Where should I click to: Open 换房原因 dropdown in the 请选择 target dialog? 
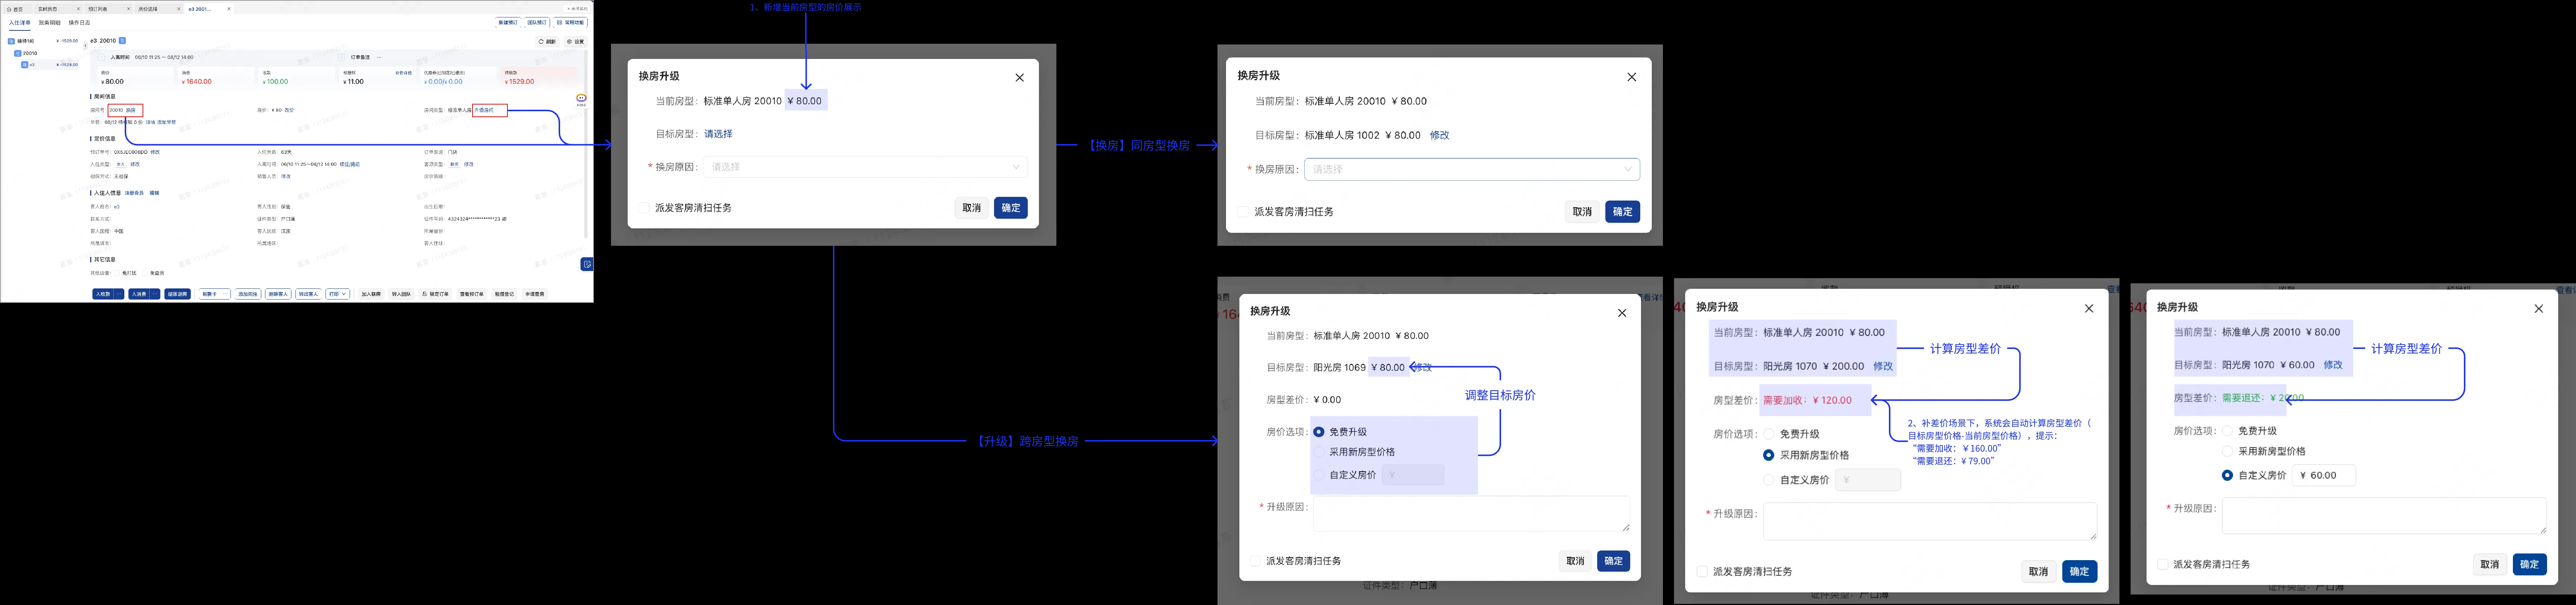[866, 167]
